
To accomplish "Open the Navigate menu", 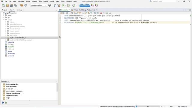I will [x=21, y=1].
